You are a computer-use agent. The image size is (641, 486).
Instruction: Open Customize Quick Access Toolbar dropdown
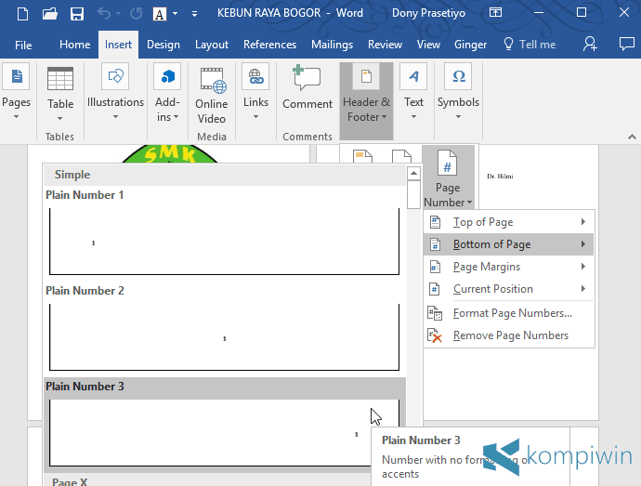[x=194, y=14]
